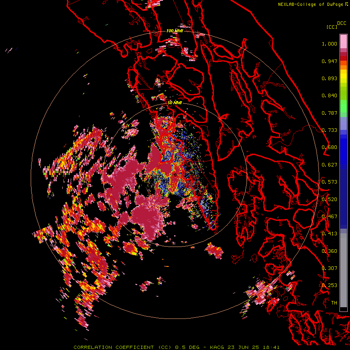Click the DCC label above the color bar
The height and width of the screenshot is (350, 350).
click(341, 23)
